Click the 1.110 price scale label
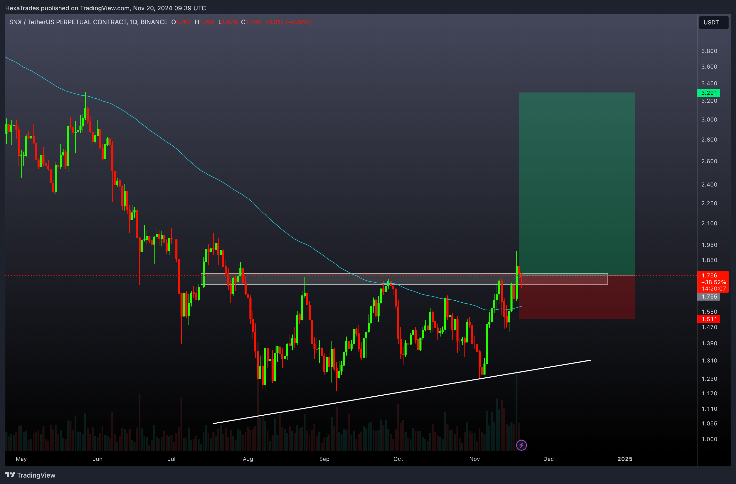The height and width of the screenshot is (484, 736). coord(709,409)
